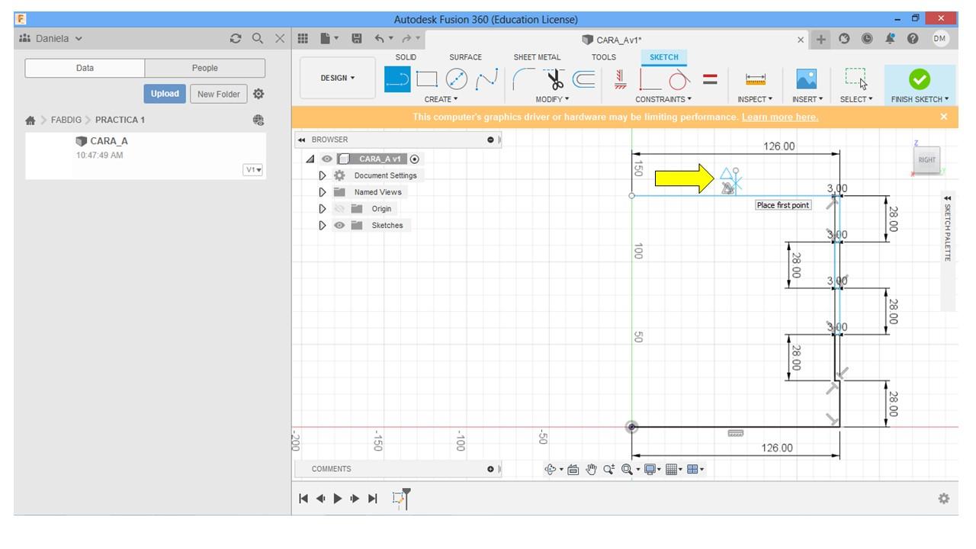Show the hidden Origin folder
This screenshot has width=976, height=549.
pyautogui.click(x=339, y=208)
